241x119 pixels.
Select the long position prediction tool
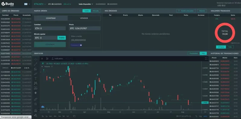click(x=36, y=88)
